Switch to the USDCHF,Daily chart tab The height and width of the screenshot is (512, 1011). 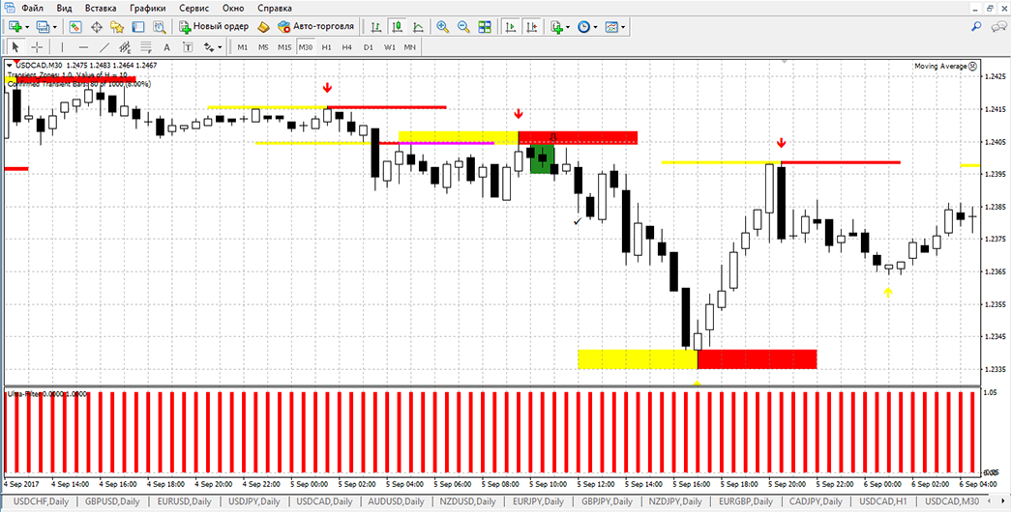pyautogui.click(x=40, y=501)
